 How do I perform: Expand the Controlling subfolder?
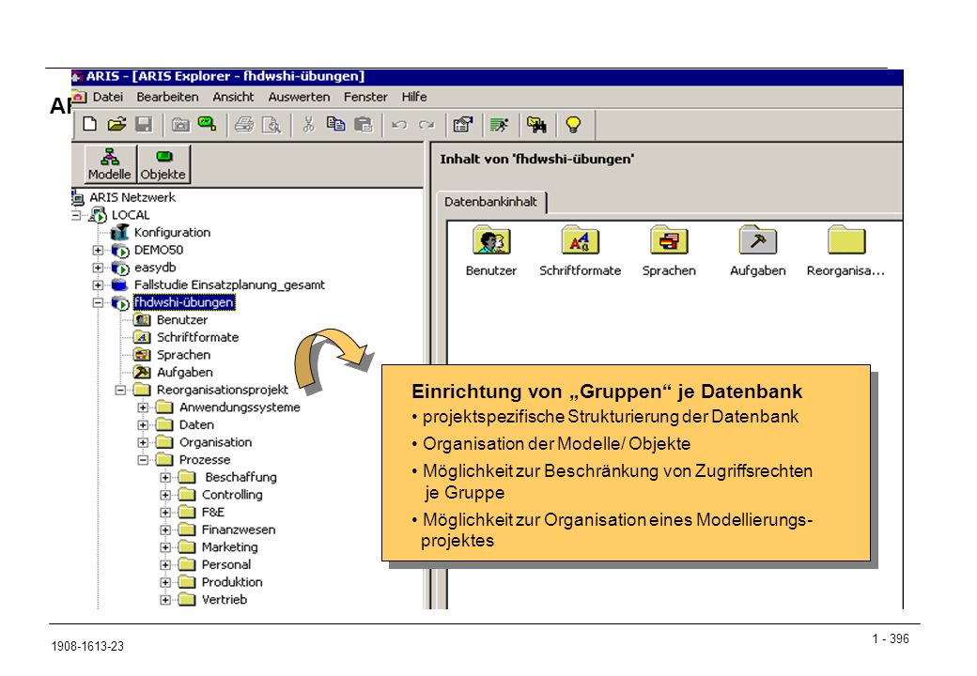coord(165,495)
